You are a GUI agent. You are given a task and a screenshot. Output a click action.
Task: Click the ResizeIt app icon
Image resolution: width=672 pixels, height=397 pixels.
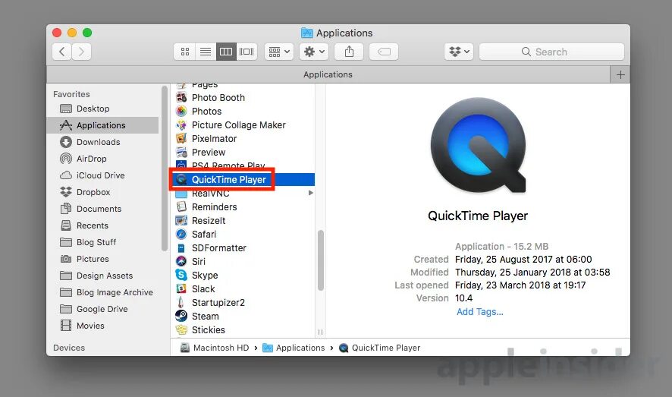181,220
